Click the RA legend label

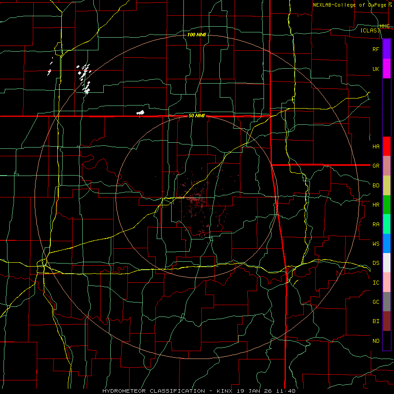point(376,225)
